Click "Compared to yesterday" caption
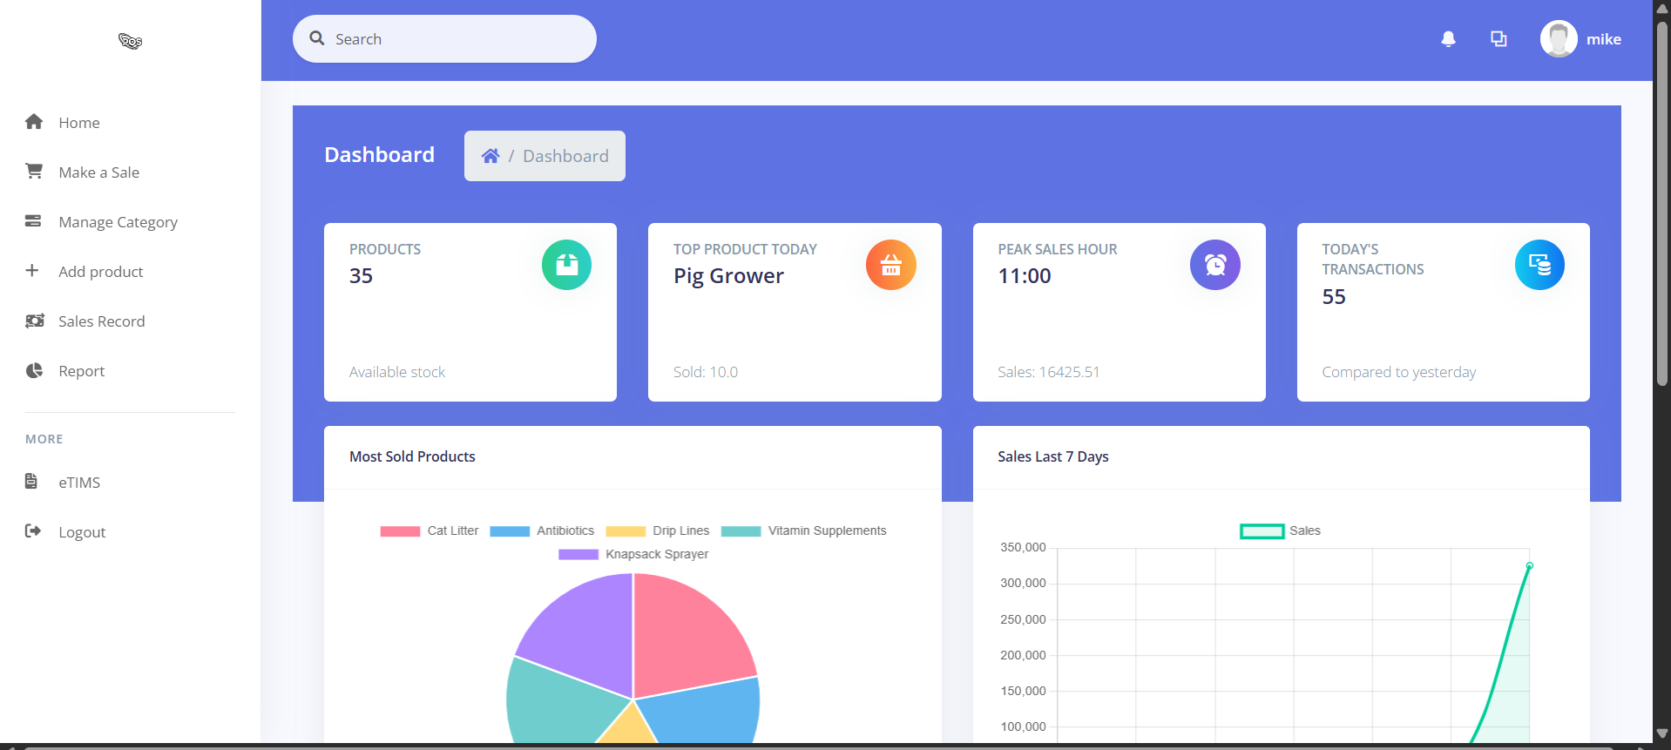Image resolution: width=1671 pixels, height=750 pixels. pos(1399,372)
